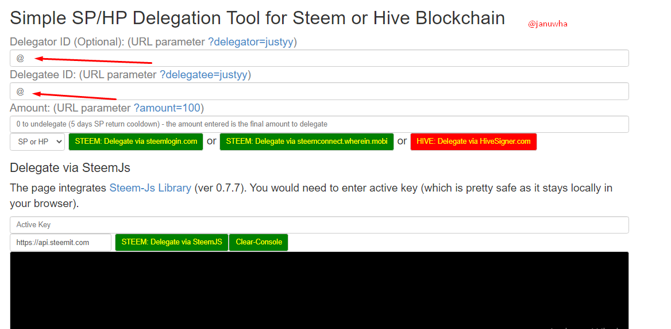
Task: Click the Active Key input field
Action: coord(319,225)
